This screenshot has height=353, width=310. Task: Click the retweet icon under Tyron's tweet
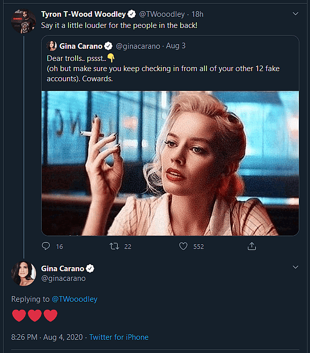(114, 246)
